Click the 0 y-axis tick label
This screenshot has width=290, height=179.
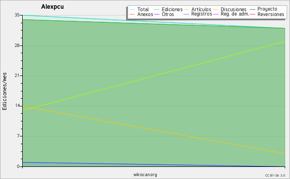tap(18, 166)
